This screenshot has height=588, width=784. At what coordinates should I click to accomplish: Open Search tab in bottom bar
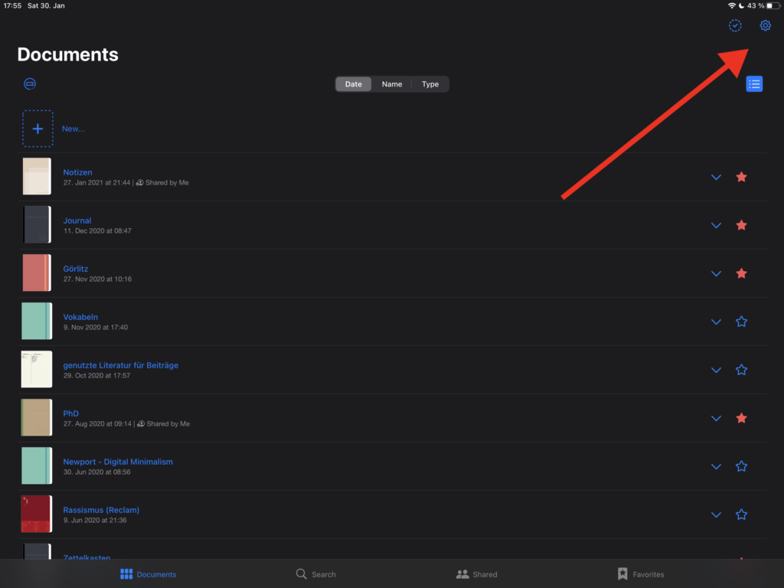[316, 574]
